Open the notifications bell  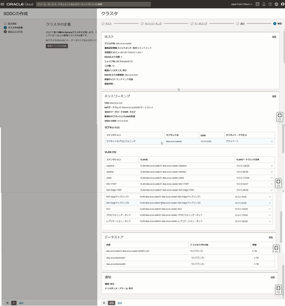tap(264, 4)
